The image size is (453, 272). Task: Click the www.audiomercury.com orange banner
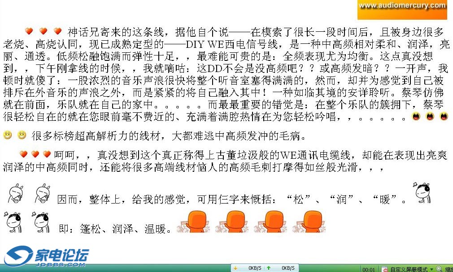(x=402, y=9)
